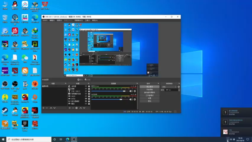Add a new source with the plus icon
The image size is (252, 142).
(x=70, y=108)
